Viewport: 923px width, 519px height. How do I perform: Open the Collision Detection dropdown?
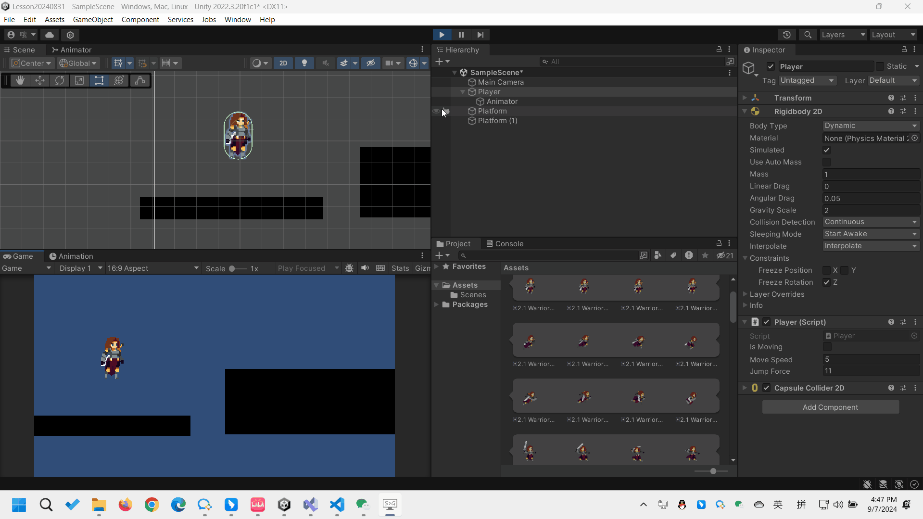point(870,222)
